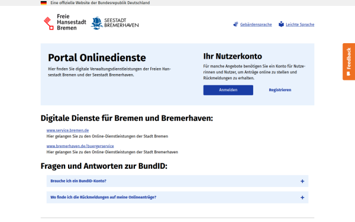
Task: Follow the www.bremerhaven.de/buergerservice link
Action: (x=80, y=146)
